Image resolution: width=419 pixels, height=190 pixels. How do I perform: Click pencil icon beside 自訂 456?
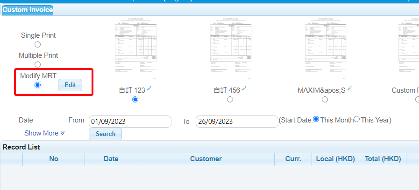pyautogui.click(x=244, y=88)
